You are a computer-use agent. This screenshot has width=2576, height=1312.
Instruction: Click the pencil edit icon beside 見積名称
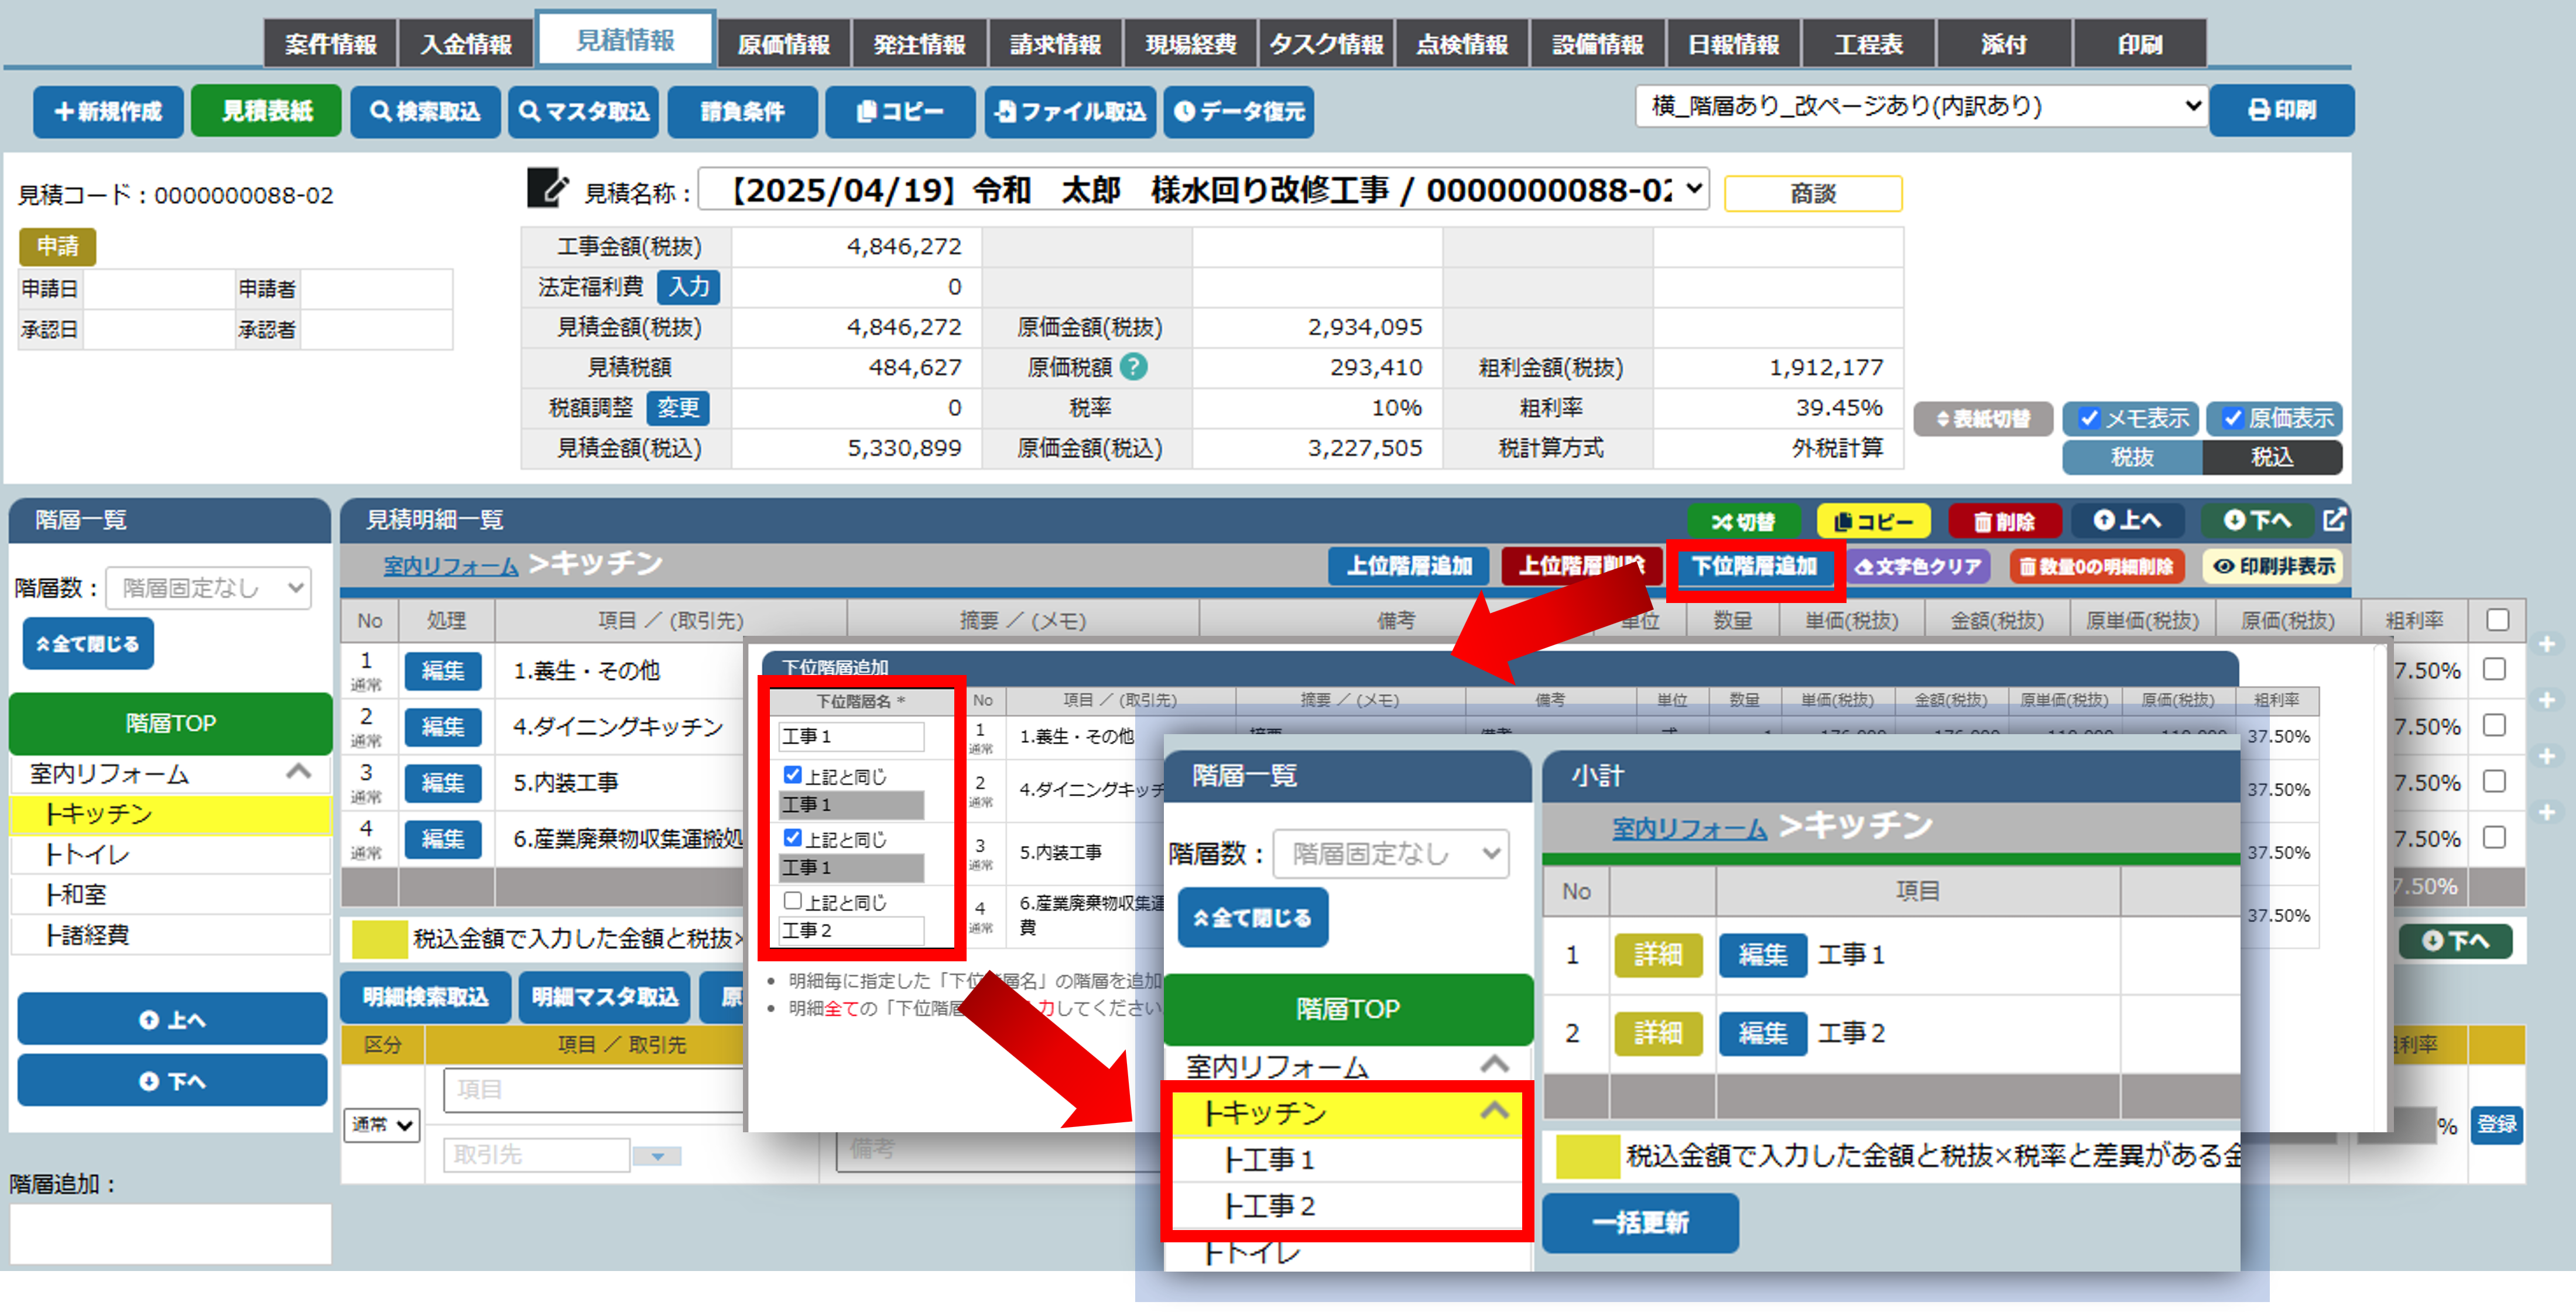[x=547, y=189]
